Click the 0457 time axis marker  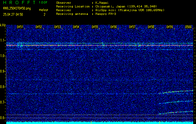tap(132, 27)
